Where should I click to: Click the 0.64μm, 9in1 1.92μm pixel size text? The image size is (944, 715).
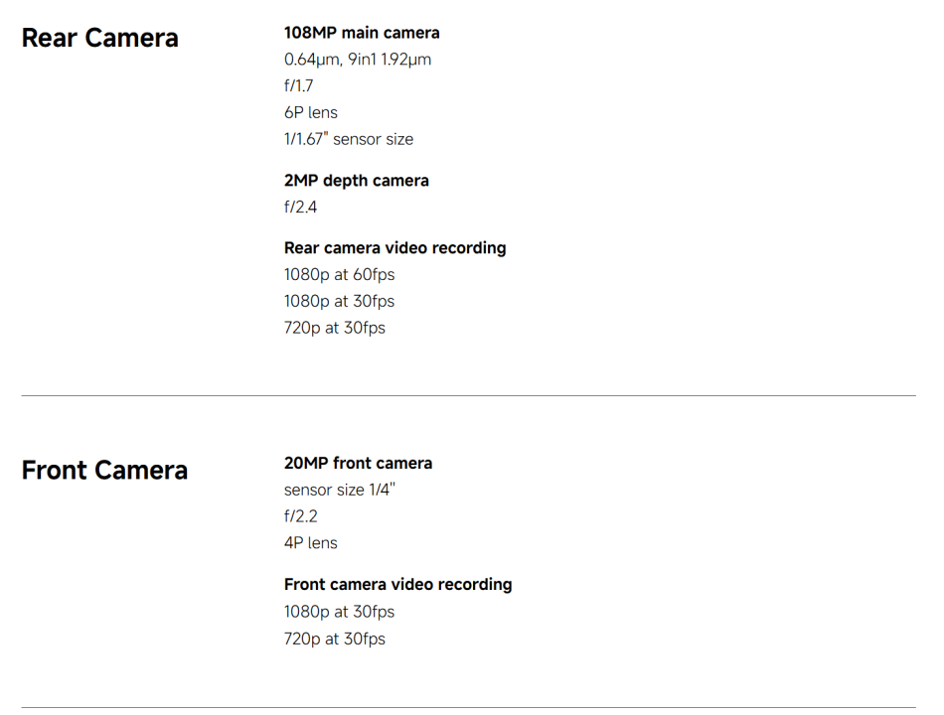(x=358, y=60)
